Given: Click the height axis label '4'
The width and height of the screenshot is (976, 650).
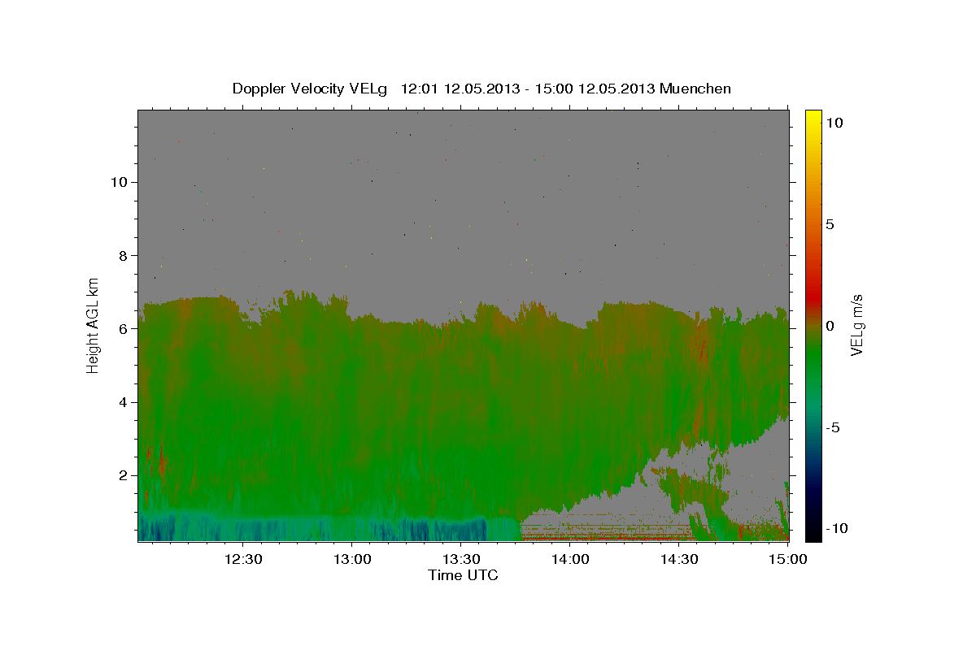Looking at the screenshot, I should 121,402.
